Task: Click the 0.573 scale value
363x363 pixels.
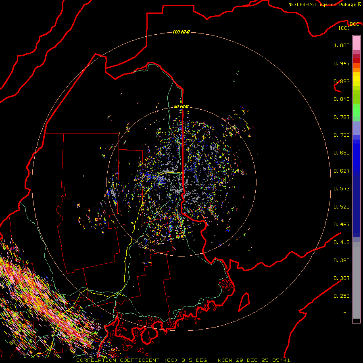Action: (342, 189)
